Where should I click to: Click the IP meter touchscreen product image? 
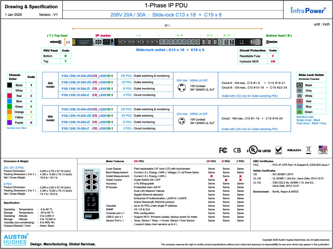92,195
